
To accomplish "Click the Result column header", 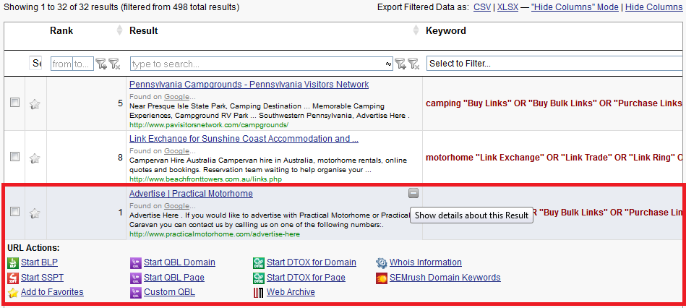I will click(x=144, y=30).
